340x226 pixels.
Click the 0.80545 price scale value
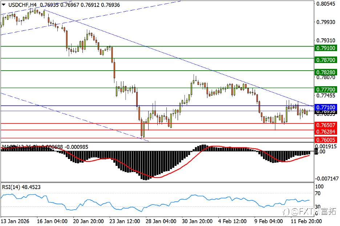pos(326,4)
